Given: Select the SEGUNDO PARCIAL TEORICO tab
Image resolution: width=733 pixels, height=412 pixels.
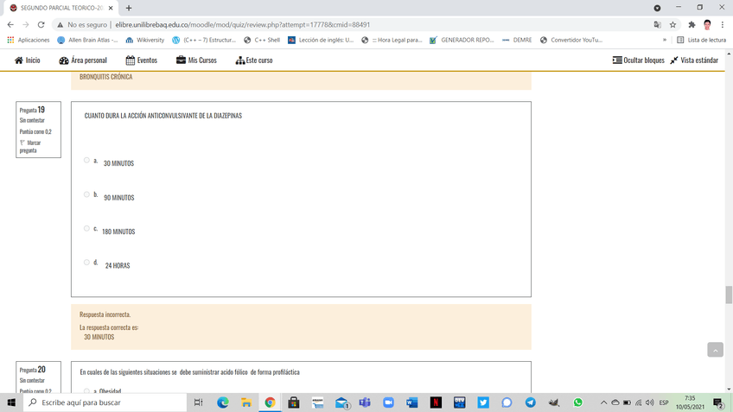Looking at the screenshot, I should tap(61, 8).
